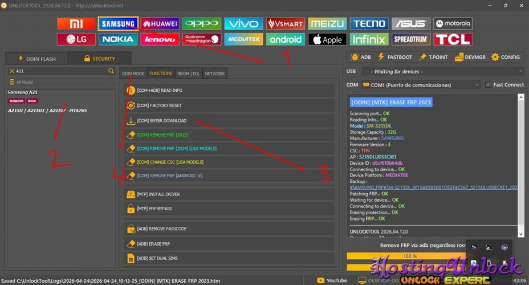The image size is (529, 285).
Task: Run [COM] REMOVE FRP [2024] USA MODELS
Action: coord(229,148)
